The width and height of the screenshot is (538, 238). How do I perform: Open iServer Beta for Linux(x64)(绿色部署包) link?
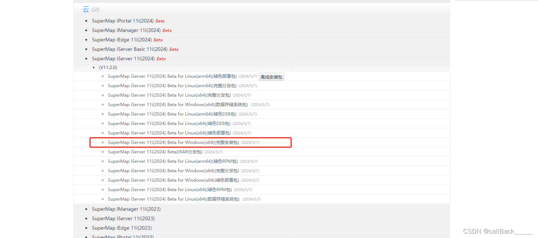169,133
